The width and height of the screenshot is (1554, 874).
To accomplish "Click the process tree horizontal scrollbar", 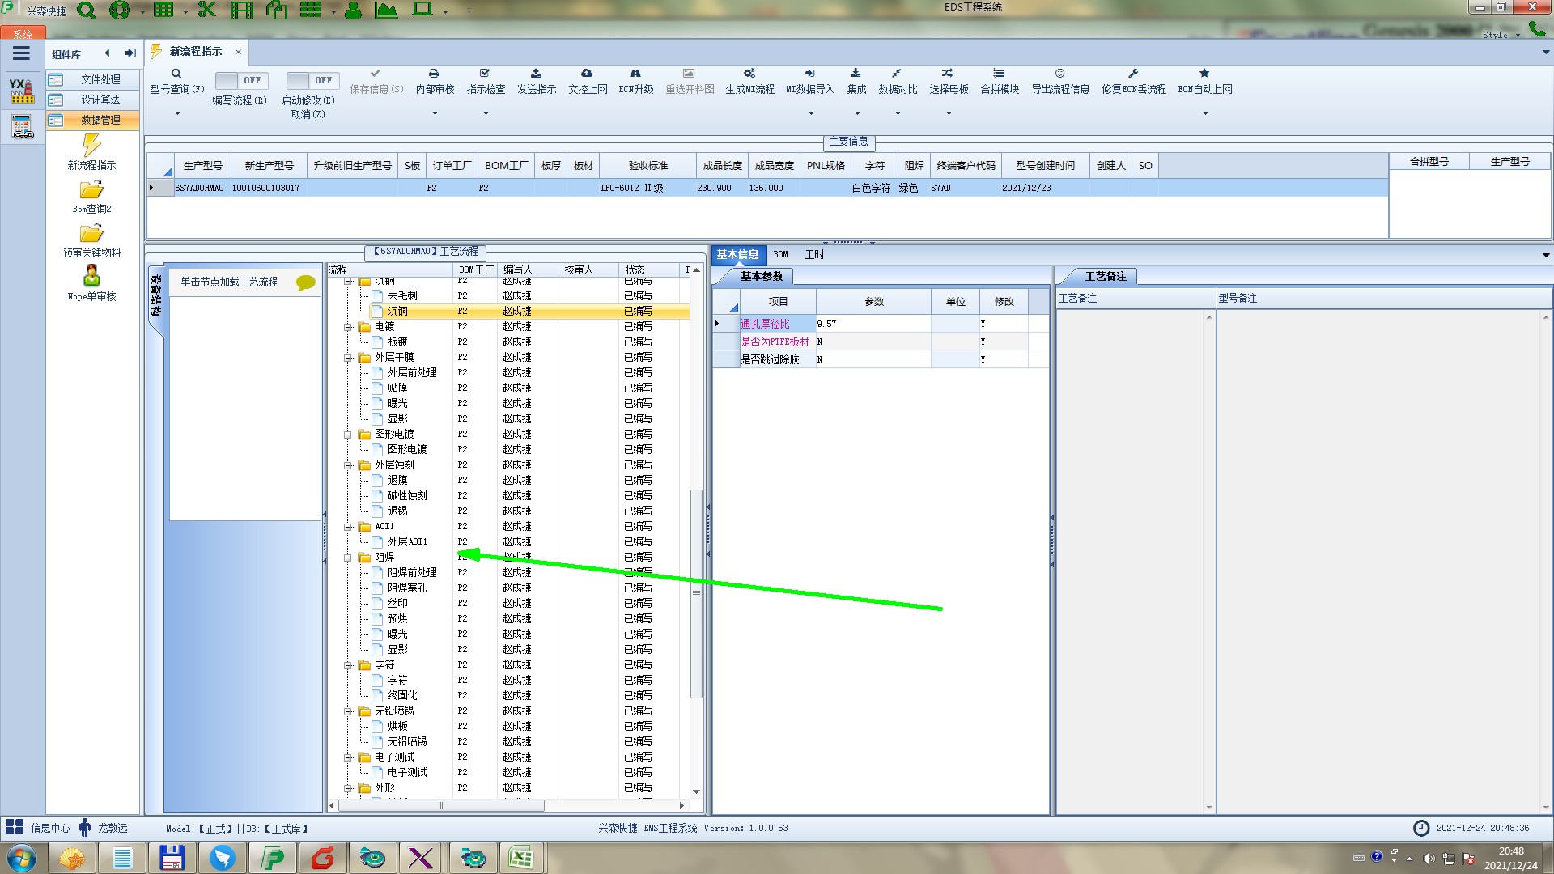I will (441, 806).
